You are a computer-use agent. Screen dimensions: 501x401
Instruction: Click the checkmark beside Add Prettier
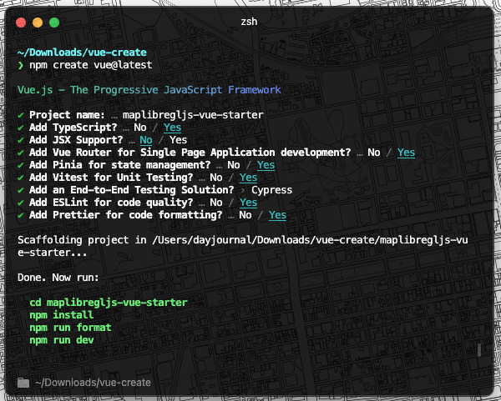(21, 215)
